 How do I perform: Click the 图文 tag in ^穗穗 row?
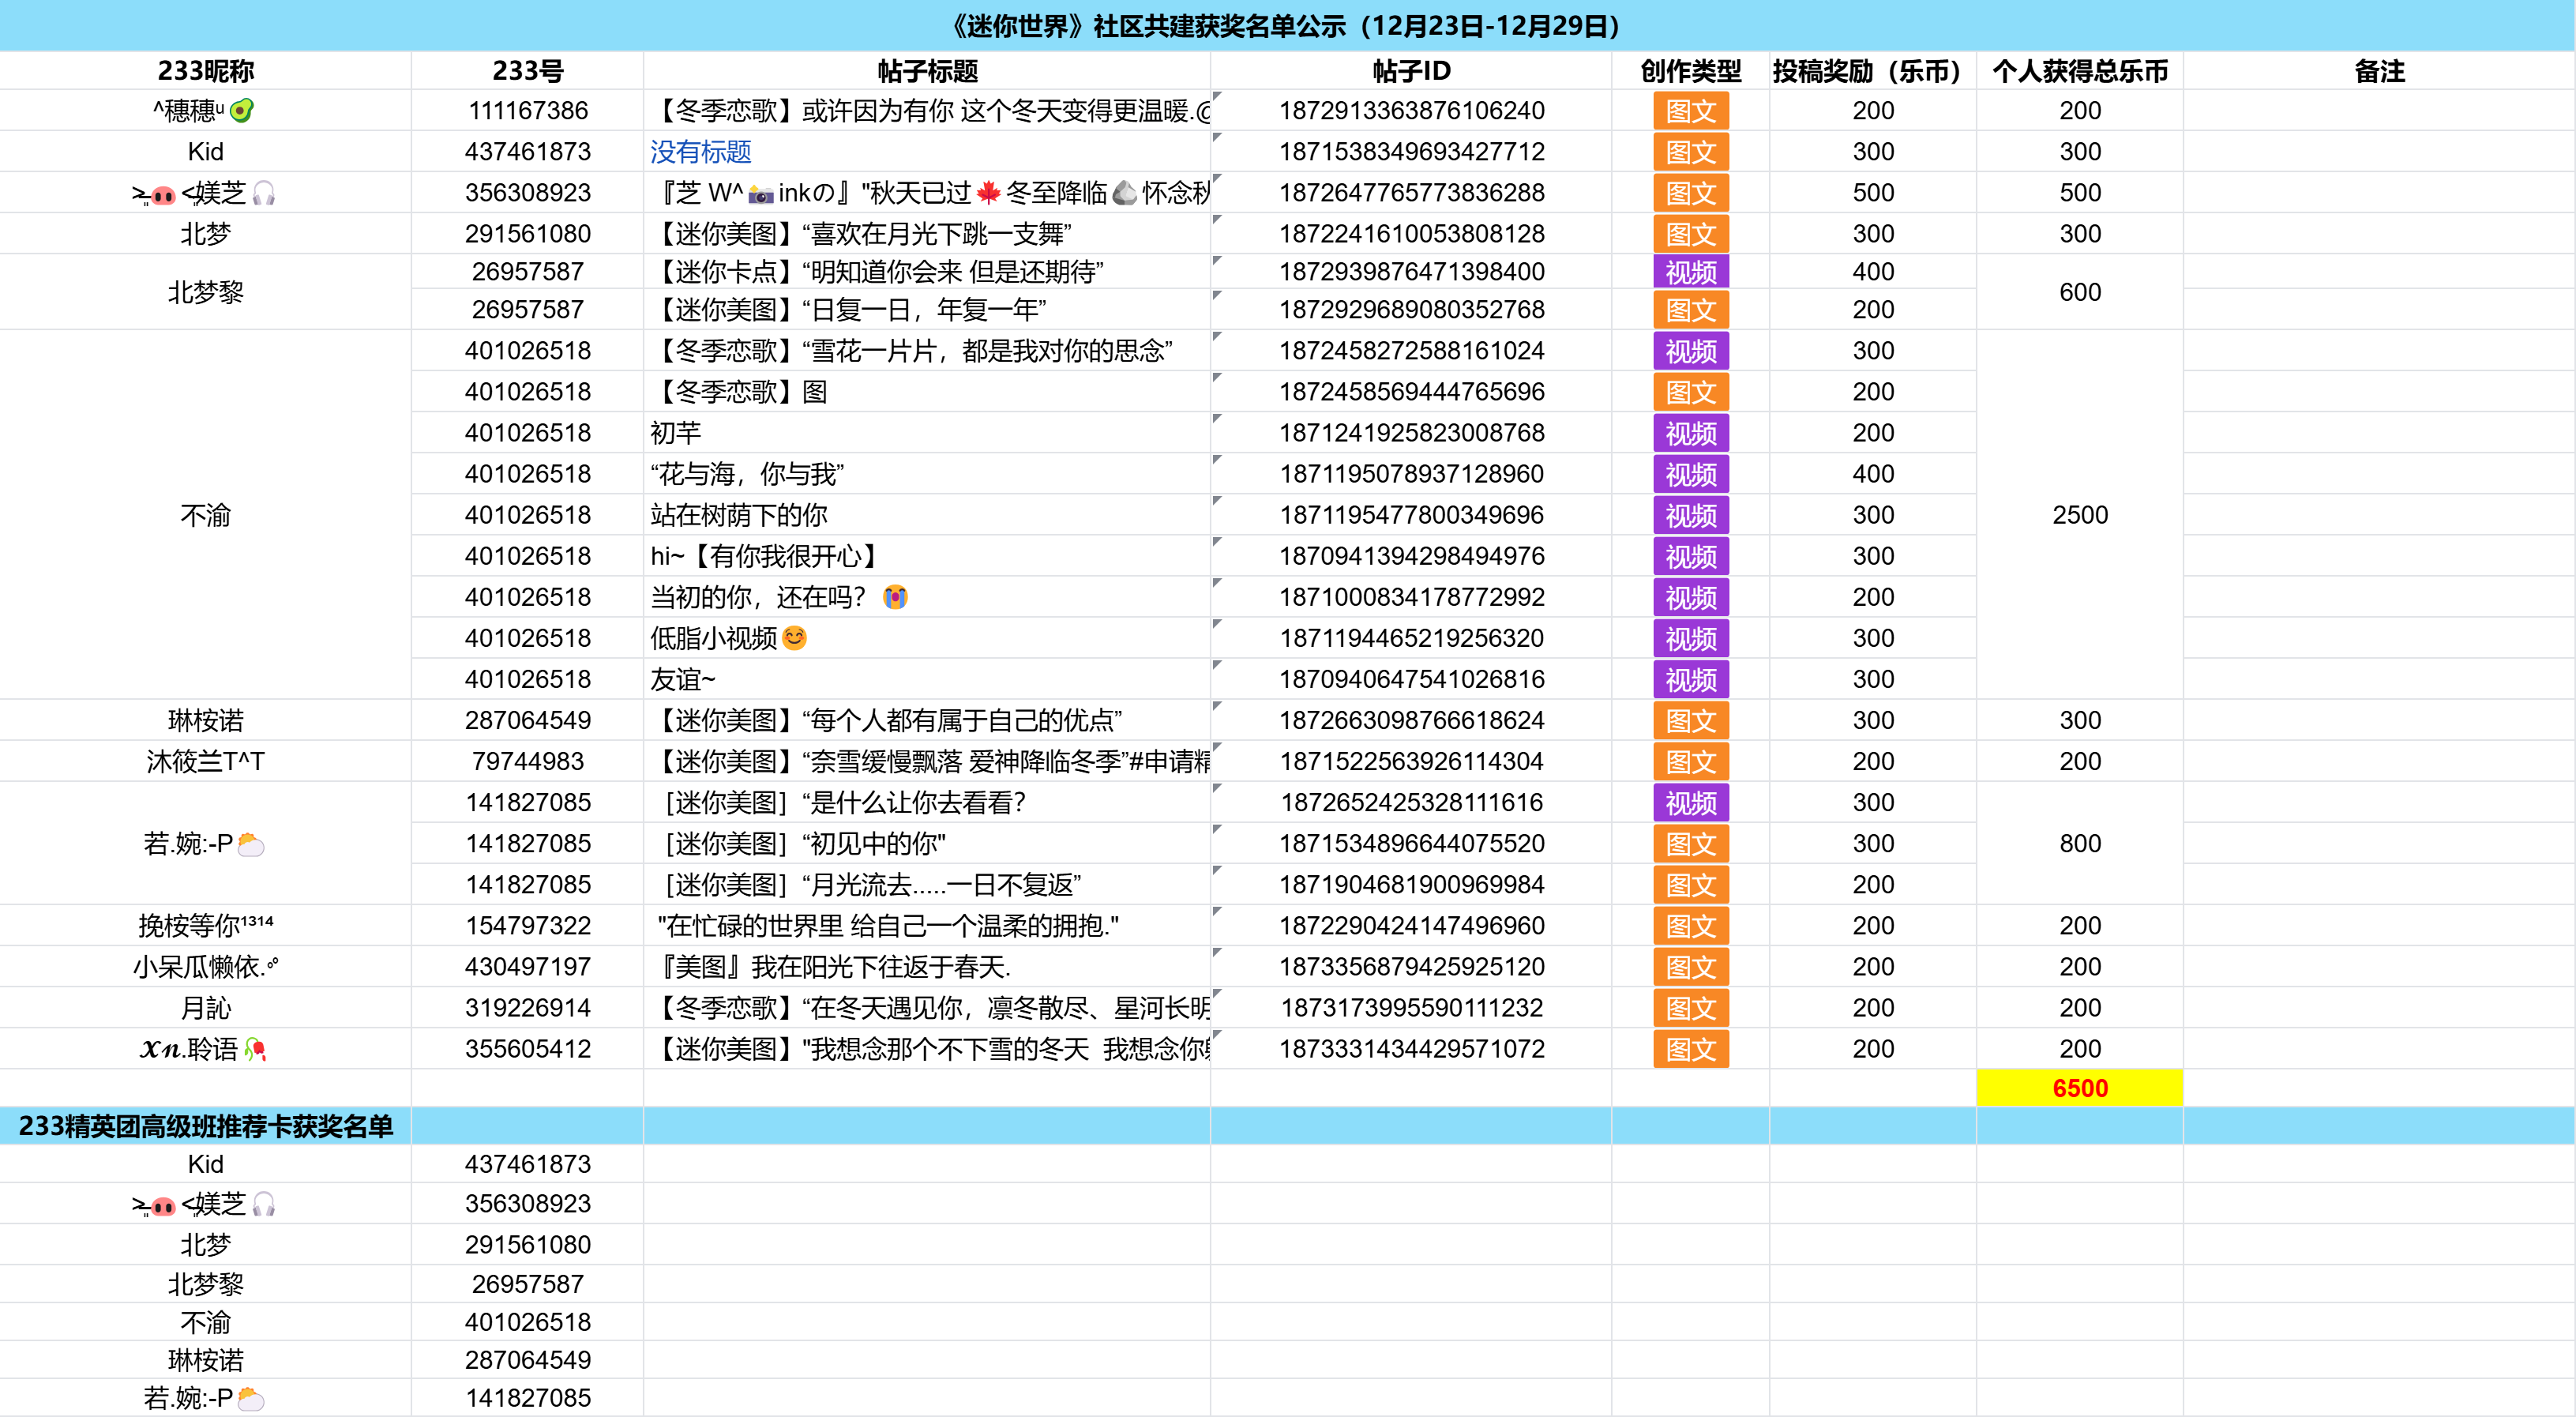click(1690, 111)
